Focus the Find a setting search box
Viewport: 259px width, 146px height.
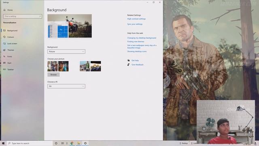(23, 16)
